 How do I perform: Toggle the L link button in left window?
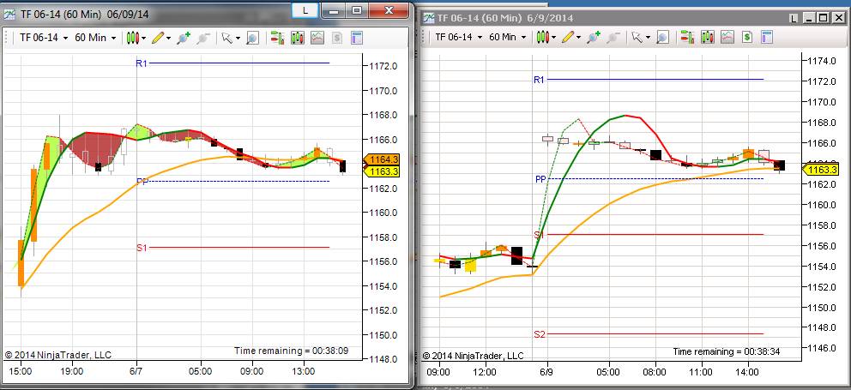(305, 9)
